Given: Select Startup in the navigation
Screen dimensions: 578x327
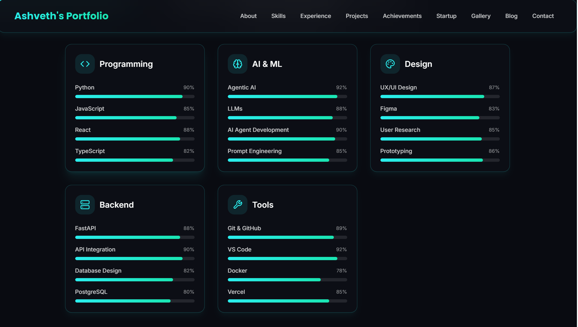Looking at the screenshot, I should 446,16.
